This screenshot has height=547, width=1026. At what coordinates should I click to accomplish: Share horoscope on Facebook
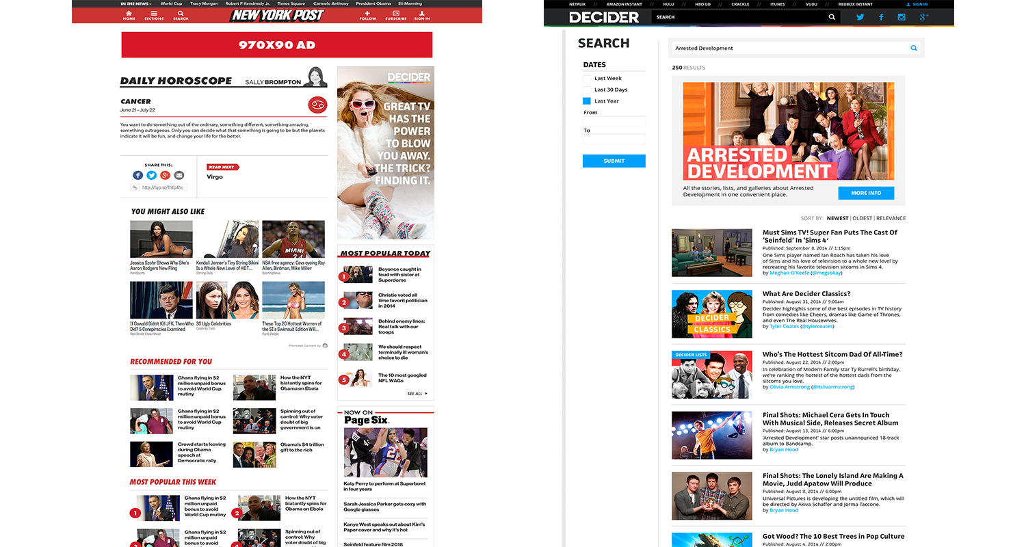137,175
